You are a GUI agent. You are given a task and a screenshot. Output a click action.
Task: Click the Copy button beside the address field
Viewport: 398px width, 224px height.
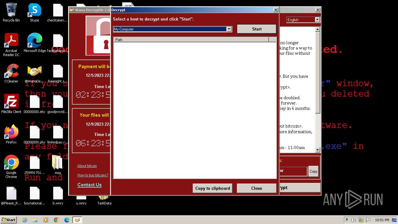[313, 171]
